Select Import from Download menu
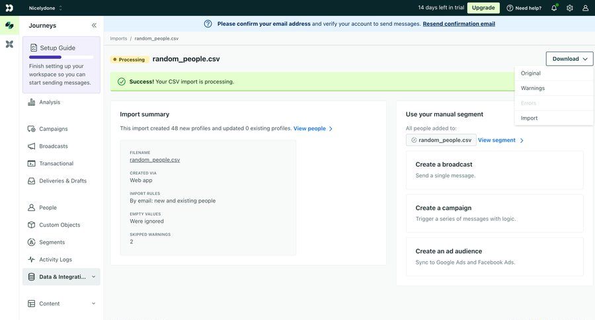595x320 pixels. click(x=554, y=118)
